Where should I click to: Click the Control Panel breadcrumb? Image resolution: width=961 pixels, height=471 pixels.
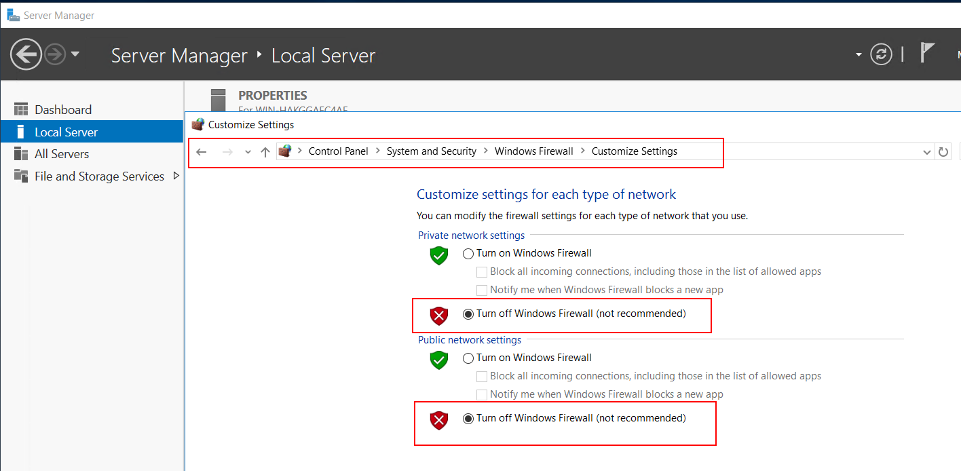tap(338, 151)
